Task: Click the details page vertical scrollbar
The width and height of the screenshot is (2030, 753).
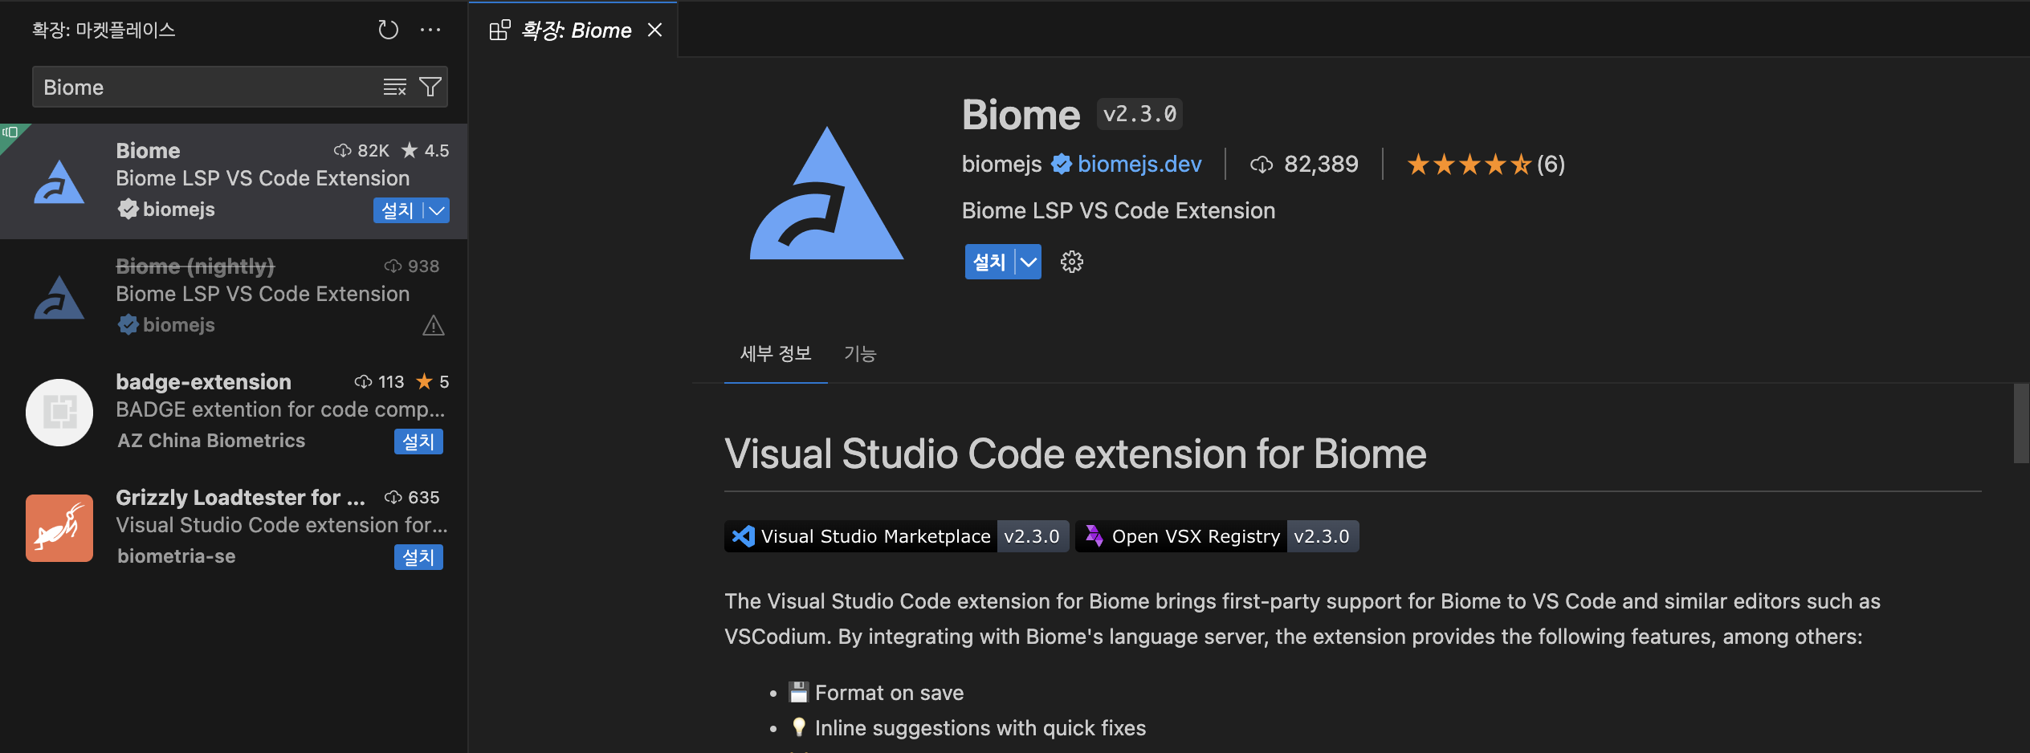Action: coord(2020,423)
